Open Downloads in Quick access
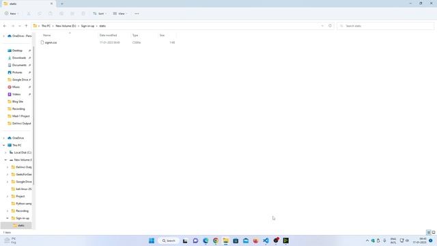The height and width of the screenshot is (246, 437). (19, 57)
